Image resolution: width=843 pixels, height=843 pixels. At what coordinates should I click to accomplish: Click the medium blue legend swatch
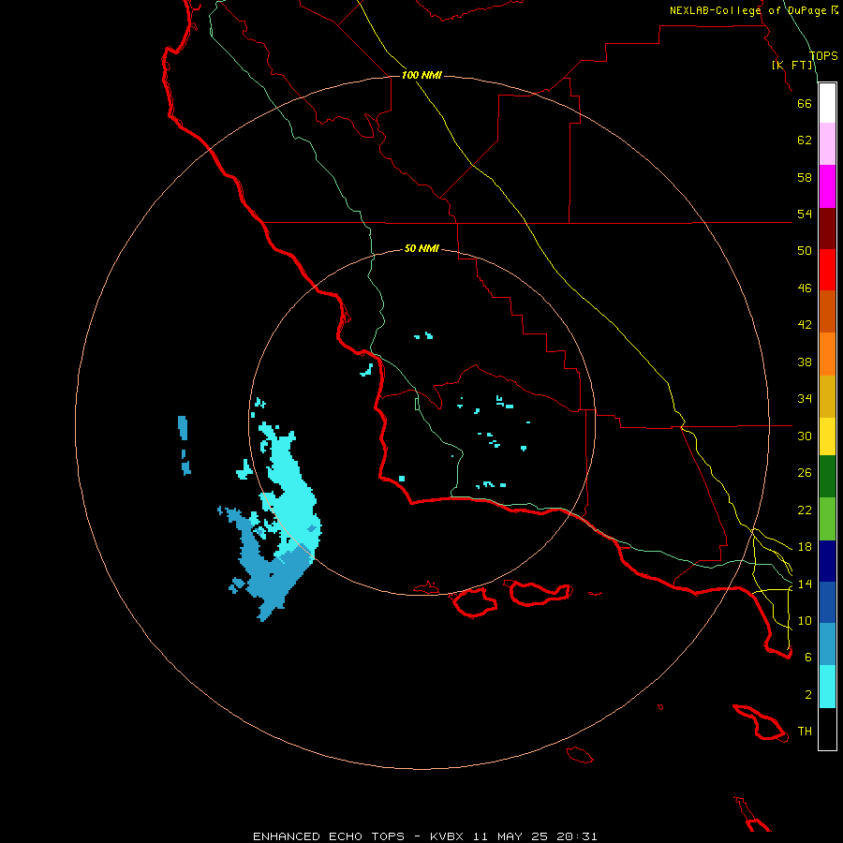coord(827,602)
